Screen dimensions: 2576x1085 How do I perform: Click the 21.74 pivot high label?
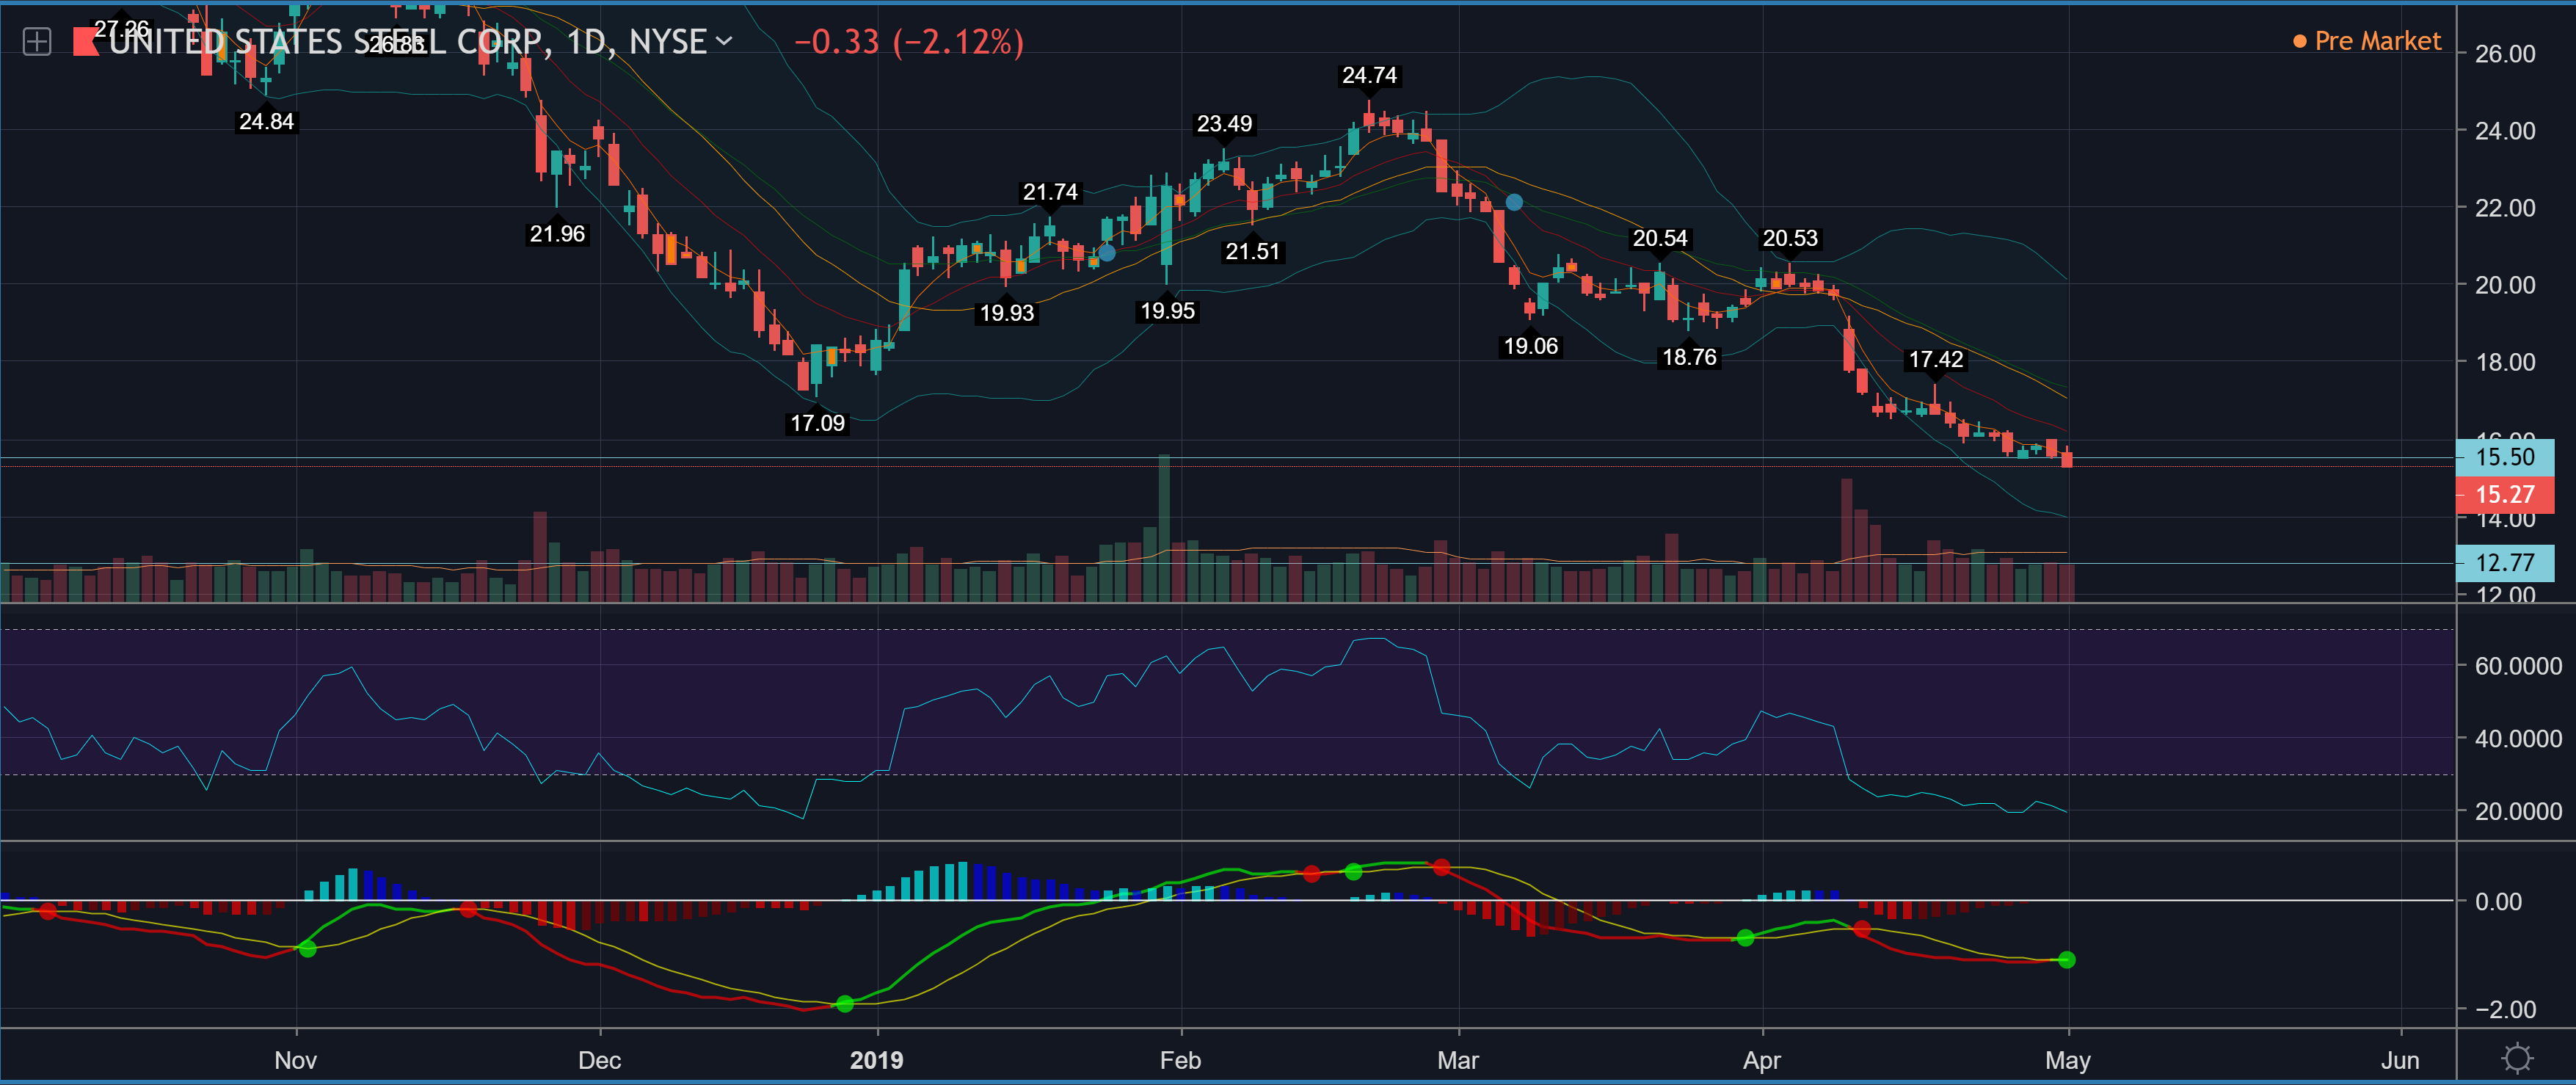click(x=1050, y=192)
